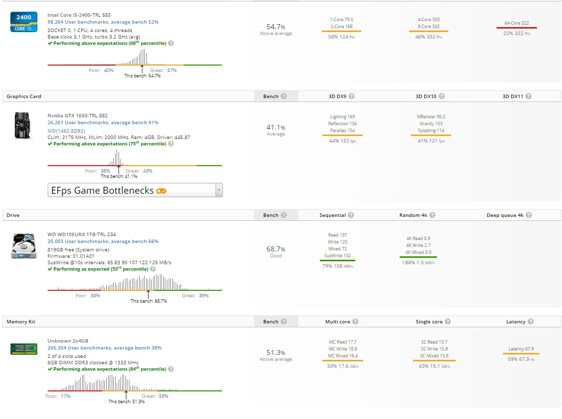Click help icon next to 3D DX10
This screenshot has width=562, height=419.
pos(441,96)
